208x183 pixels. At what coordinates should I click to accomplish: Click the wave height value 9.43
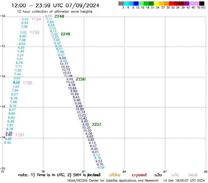[x=76, y=97]
